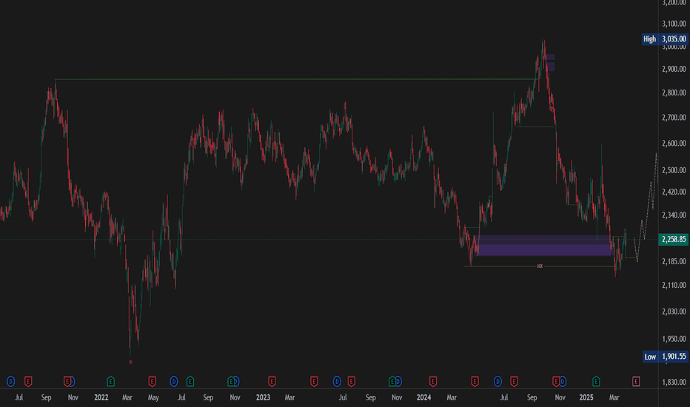Open red earnings marker around May 2024
The height and width of the screenshot is (407, 690).
click(475, 382)
